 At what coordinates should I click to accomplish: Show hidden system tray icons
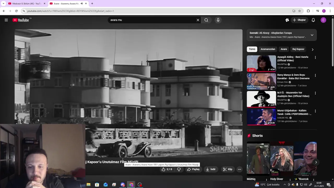(x=285, y=185)
